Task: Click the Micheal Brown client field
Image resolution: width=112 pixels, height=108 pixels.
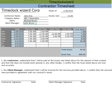Action: point(36,21)
